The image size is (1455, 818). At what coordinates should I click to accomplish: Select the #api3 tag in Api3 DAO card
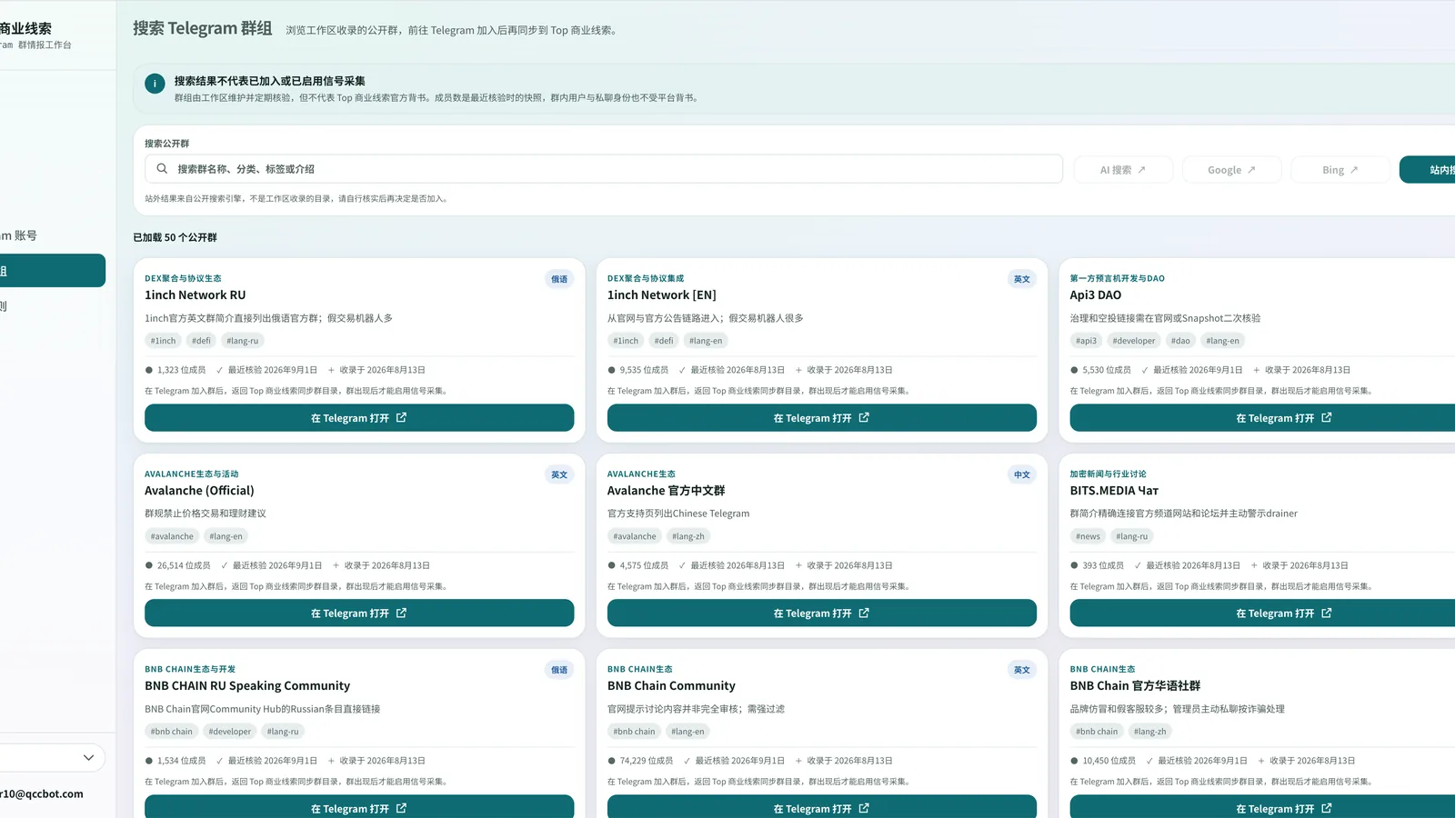pos(1087,341)
